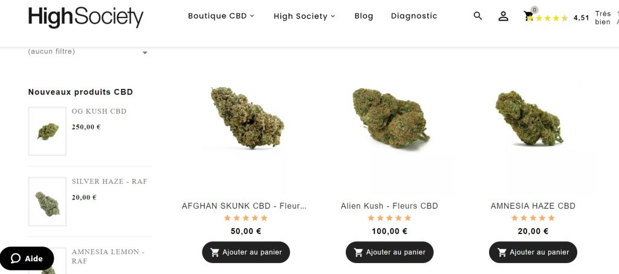
Task: Open the (aucun filtre) dropdown
Action: pos(88,52)
